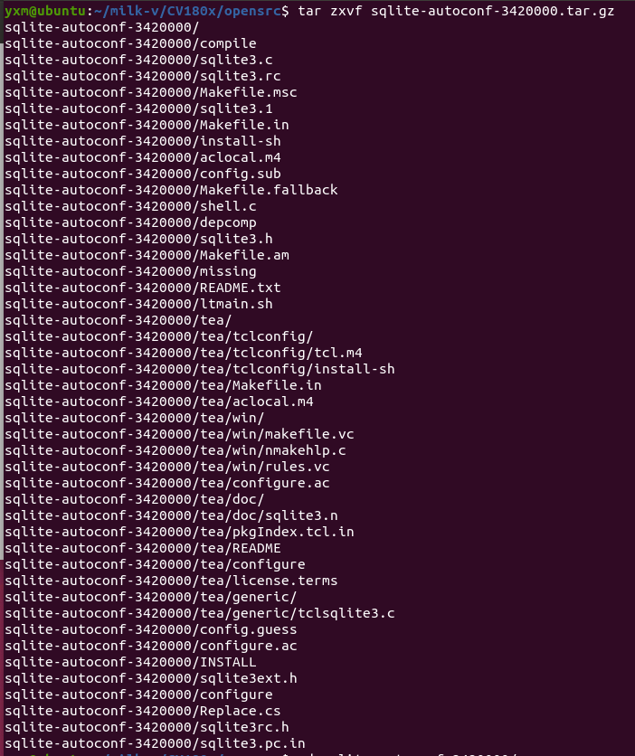Click the install-sh line under root directory
The height and width of the screenshot is (756, 635).
143,141
